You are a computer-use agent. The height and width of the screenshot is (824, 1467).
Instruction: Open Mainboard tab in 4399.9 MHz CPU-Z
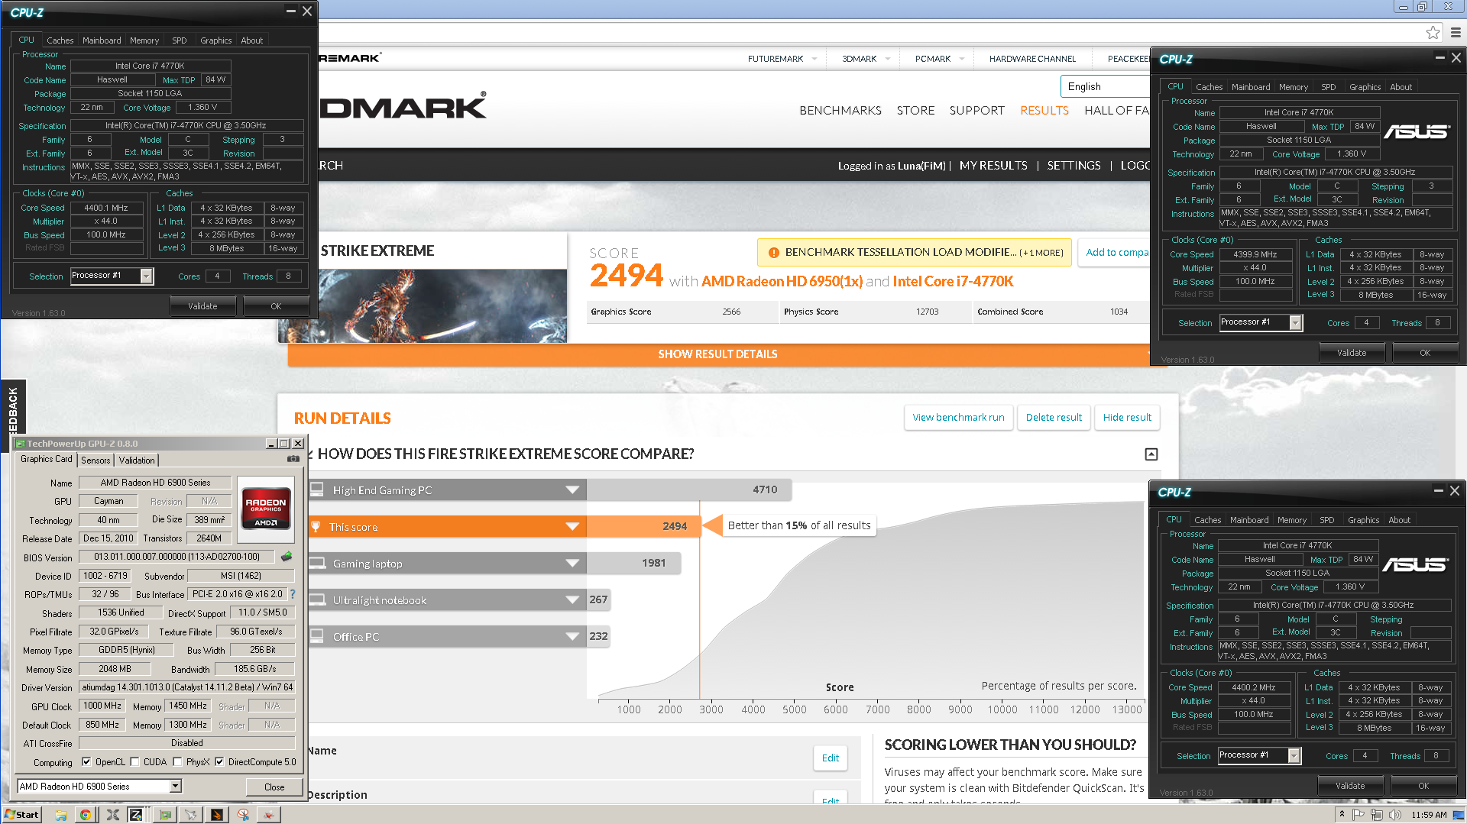coord(1251,87)
